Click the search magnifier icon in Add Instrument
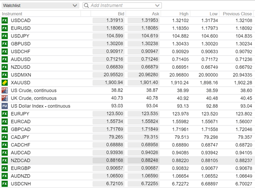 click(x=86, y=6)
